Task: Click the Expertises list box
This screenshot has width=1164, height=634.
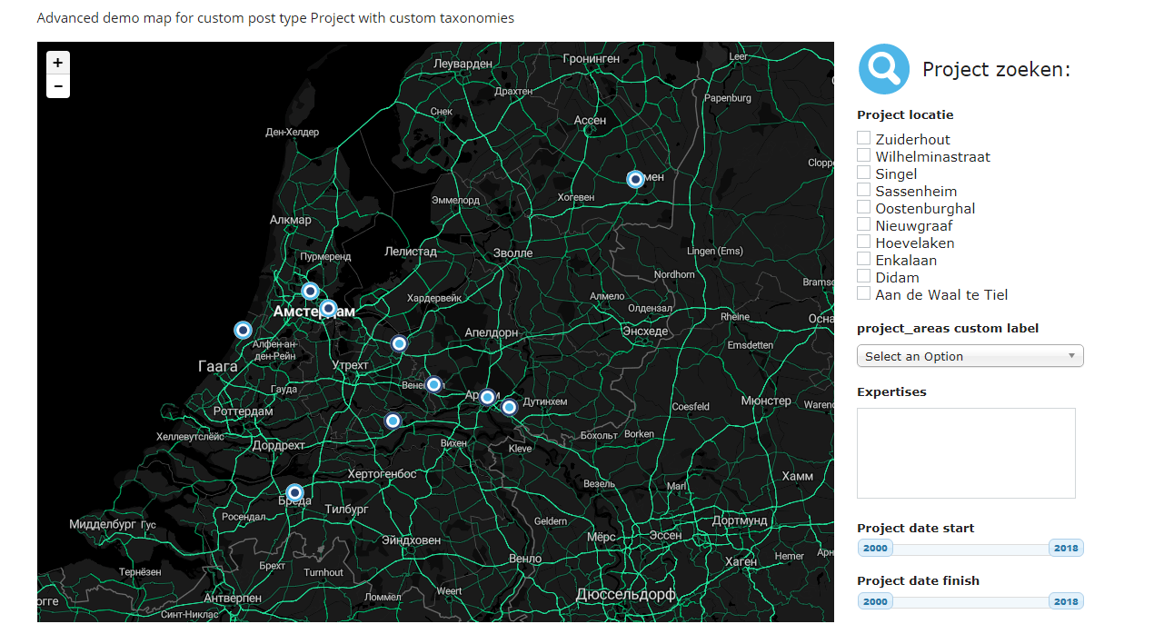Action: tap(966, 452)
